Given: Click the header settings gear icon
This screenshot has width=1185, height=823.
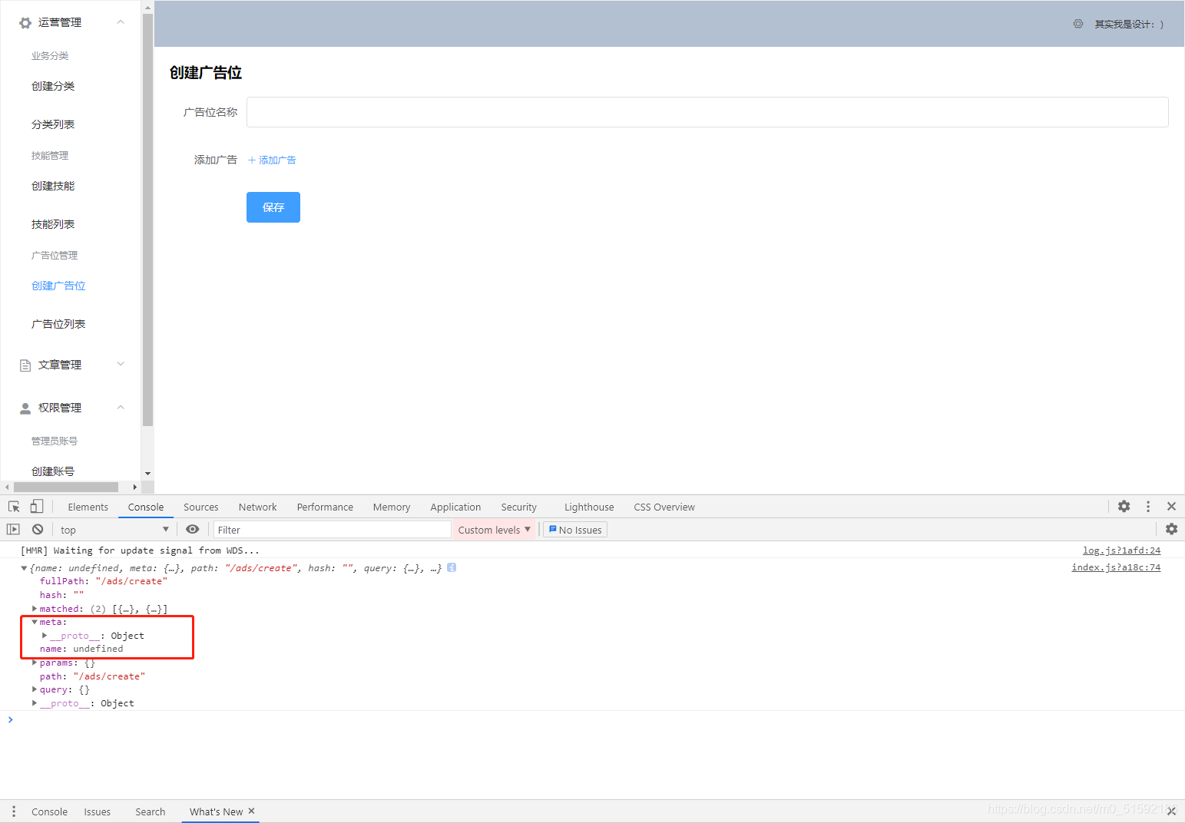Looking at the screenshot, I should click(1078, 24).
